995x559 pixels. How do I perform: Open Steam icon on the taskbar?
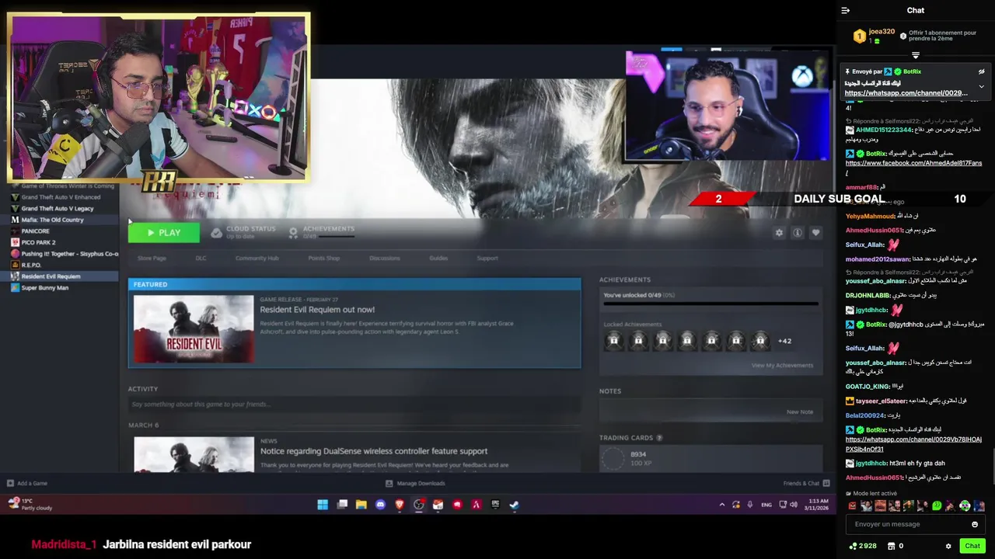coord(514,505)
